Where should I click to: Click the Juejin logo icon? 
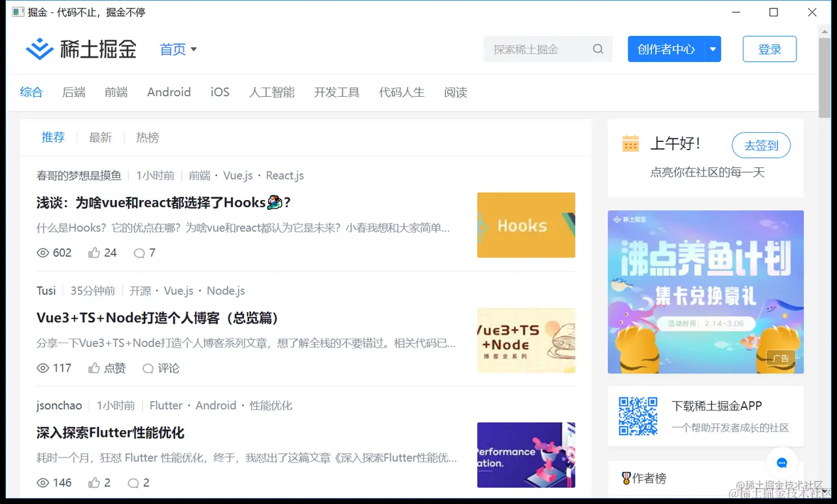tap(40, 48)
